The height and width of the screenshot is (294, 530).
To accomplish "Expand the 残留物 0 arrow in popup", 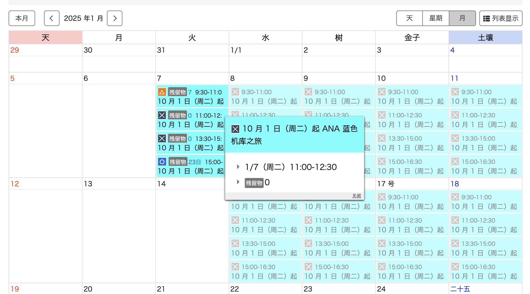I will pyautogui.click(x=238, y=182).
